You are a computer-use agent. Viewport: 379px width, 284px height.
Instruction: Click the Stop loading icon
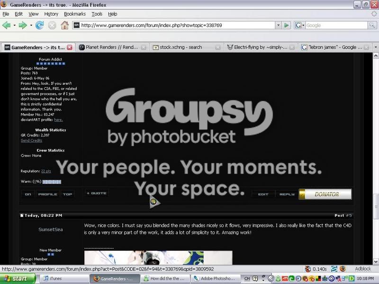pos(52,25)
